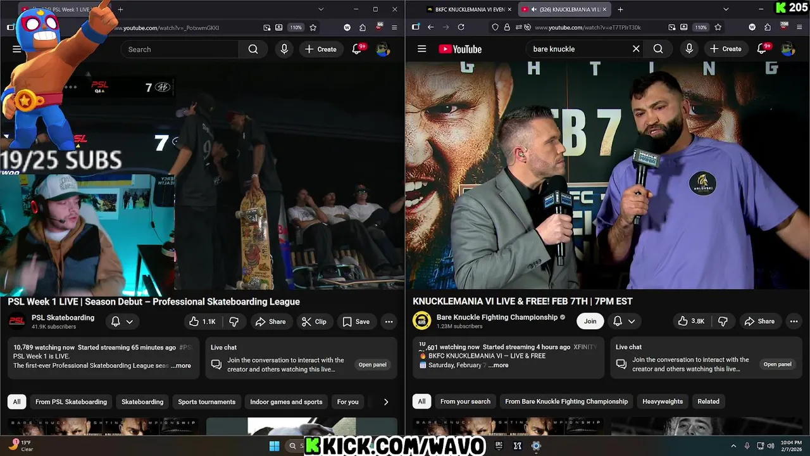Viewport: 810px width, 456px height.
Task: Click voice search microphone in left YouTube window
Action: [x=284, y=49]
